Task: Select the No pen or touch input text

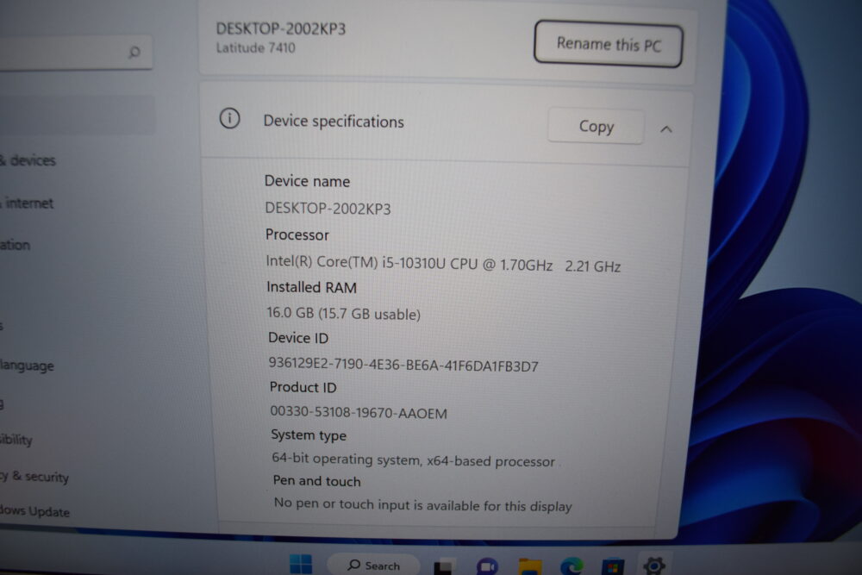Action: coord(422,504)
